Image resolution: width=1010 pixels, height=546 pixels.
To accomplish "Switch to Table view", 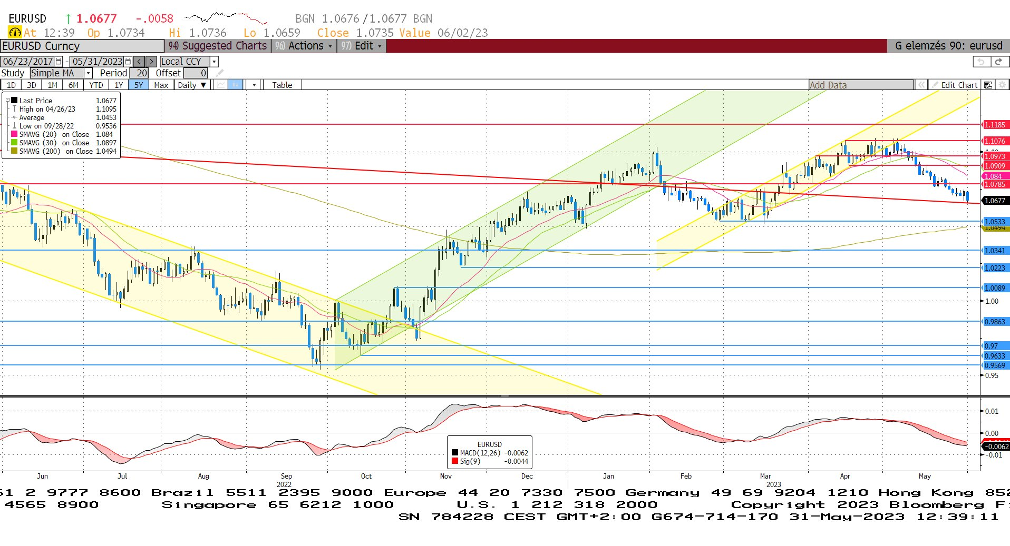I will (282, 85).
